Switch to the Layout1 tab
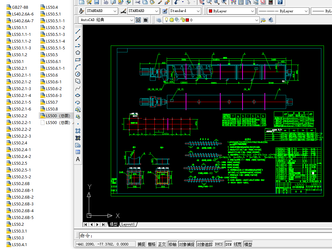 (128, 224)
